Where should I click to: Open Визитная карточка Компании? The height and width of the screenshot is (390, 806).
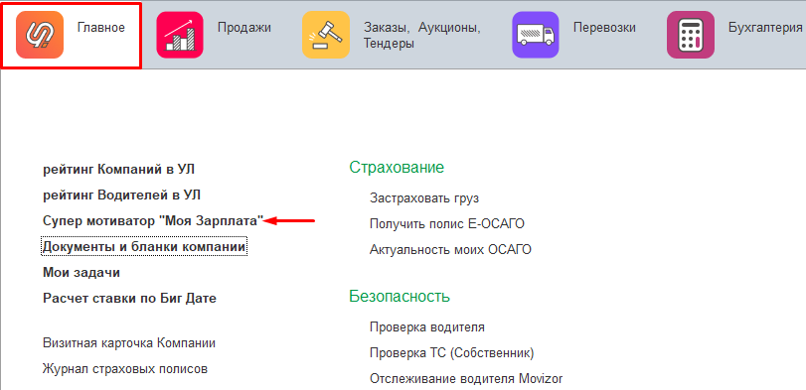129,342
